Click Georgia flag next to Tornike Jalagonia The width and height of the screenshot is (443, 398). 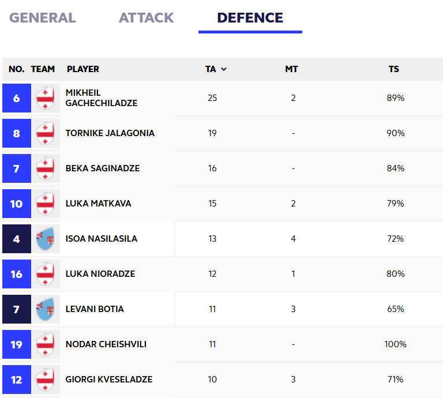click(45, 133)
